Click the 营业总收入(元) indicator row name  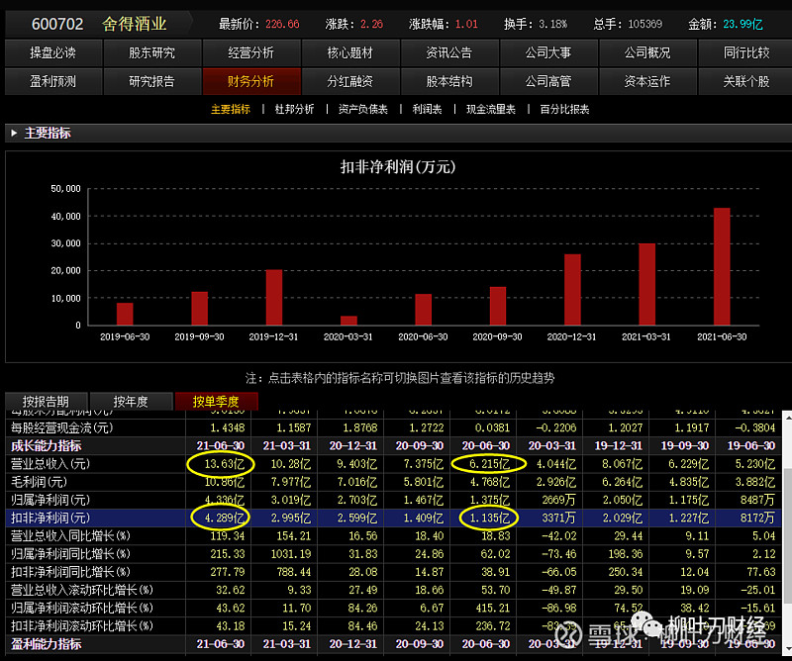click(x=50, y=464)
